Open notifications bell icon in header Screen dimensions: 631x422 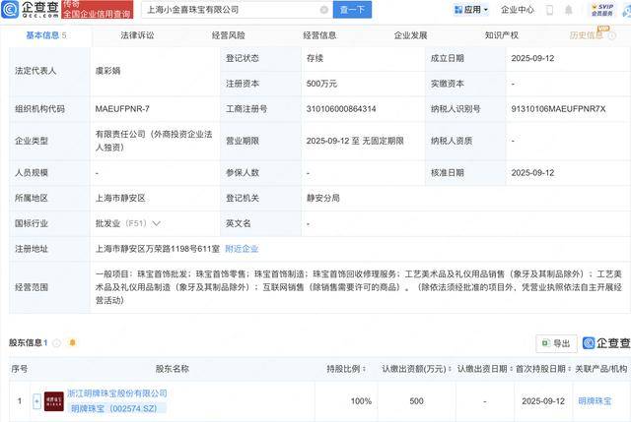click(x=569, y=10)
